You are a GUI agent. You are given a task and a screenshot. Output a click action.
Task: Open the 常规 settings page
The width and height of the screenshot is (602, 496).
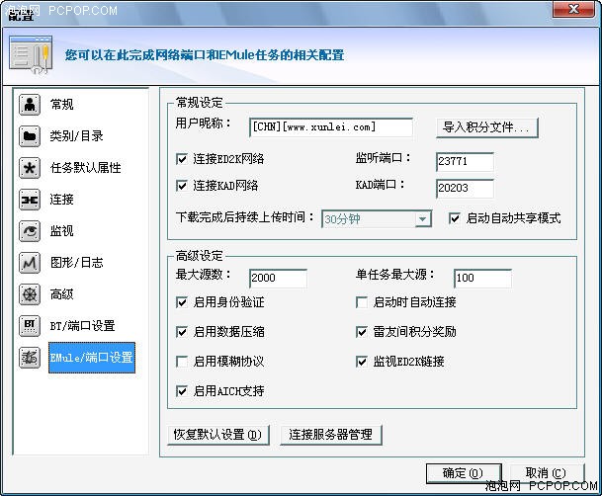(62, 105)
